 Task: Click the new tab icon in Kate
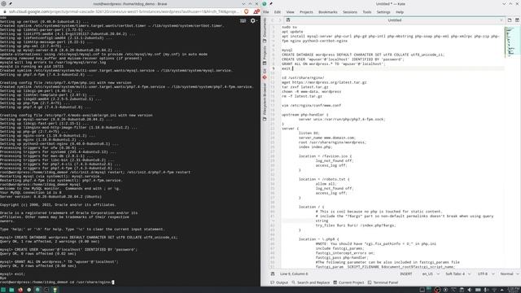click(x=510, y=20)
